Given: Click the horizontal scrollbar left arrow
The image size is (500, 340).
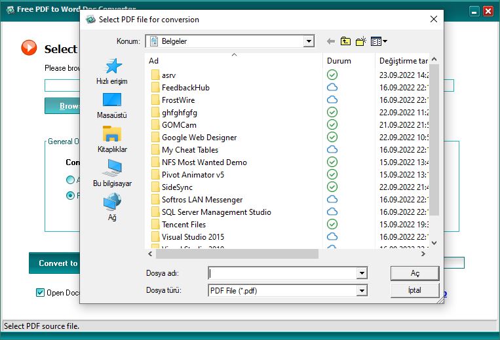Looking at the screenshot, I should (150, 254).
